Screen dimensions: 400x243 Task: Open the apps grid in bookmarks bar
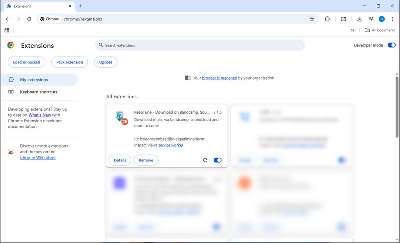(7, 30)
